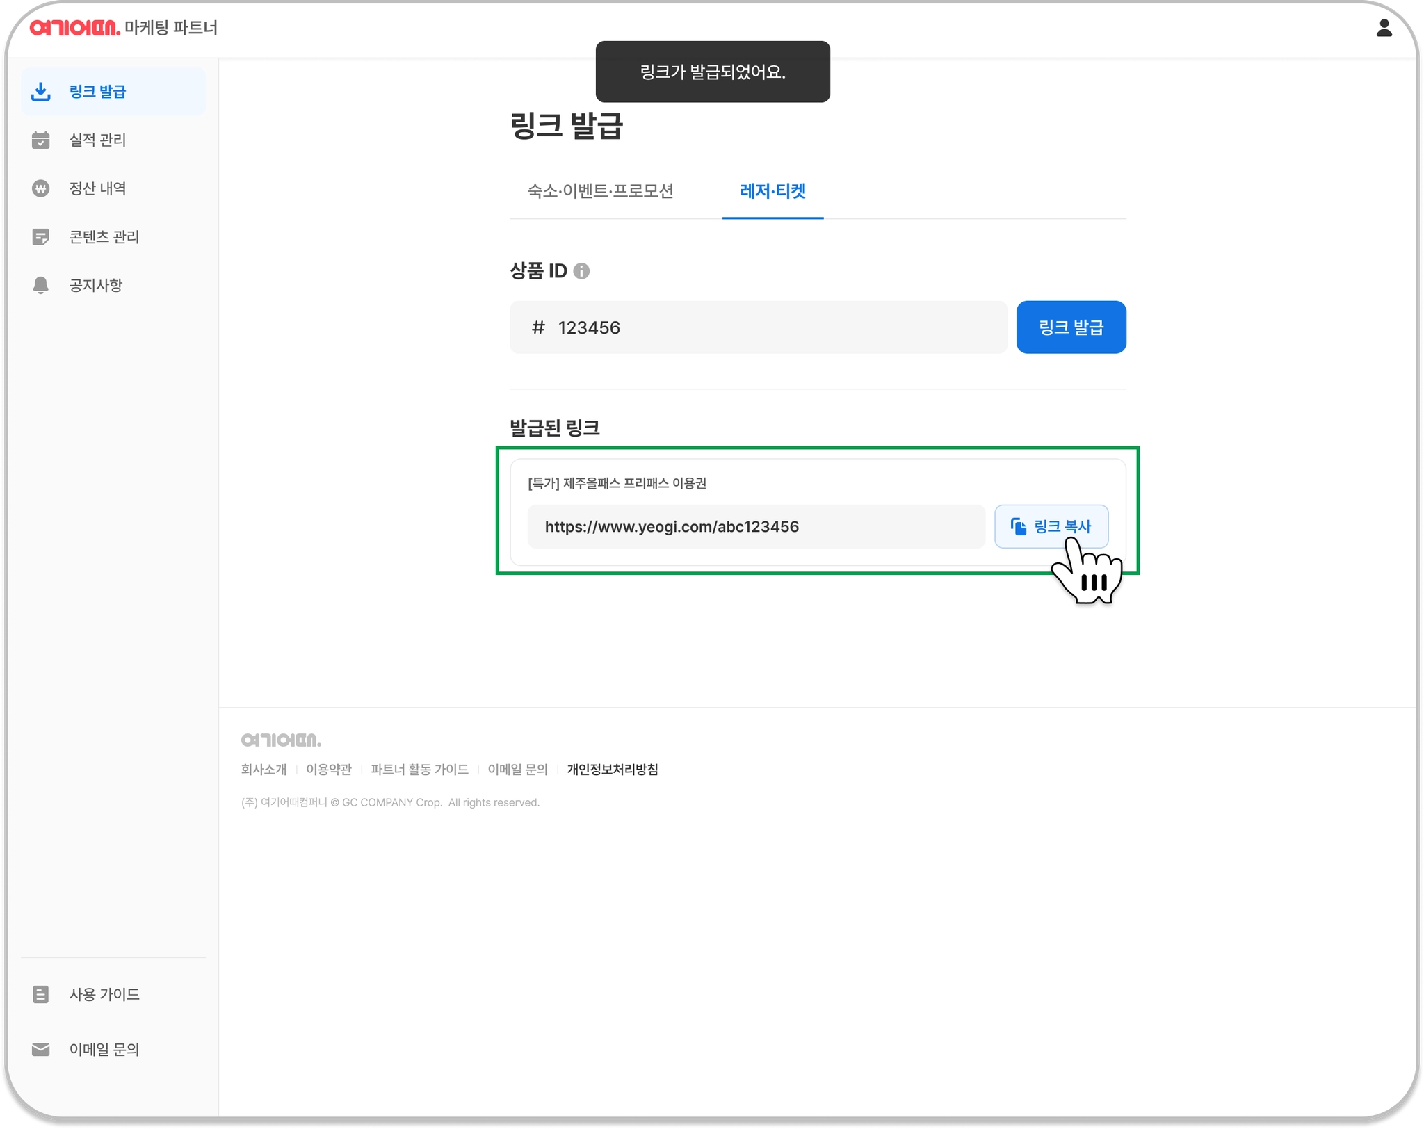
Task: Click the 링크 발급 download icon in sidebar
Action: pyautogui.click(x=41, y=92)
